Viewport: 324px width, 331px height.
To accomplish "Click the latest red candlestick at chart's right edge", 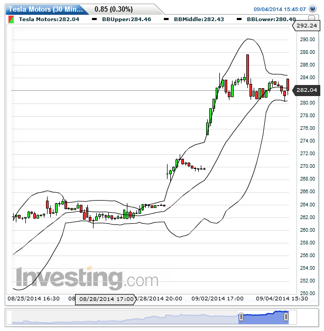I will tap(288, 85).
